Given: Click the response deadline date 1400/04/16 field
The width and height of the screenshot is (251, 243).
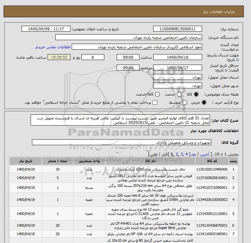Looking at the screenshot, I should pyautogui.click(x=178, y=57).
